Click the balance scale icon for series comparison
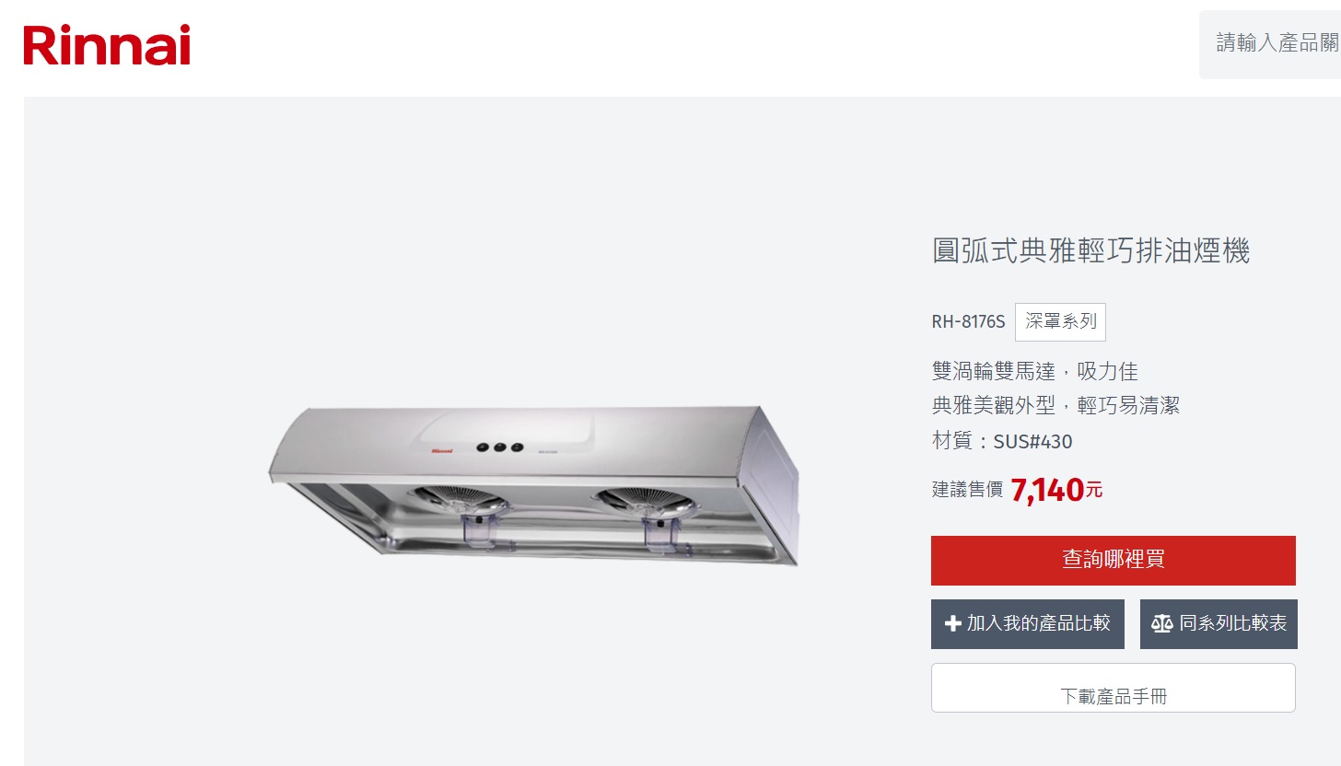Image resolution: width=1341 pixels, height=766 pixels. [x=1162, y=624]
